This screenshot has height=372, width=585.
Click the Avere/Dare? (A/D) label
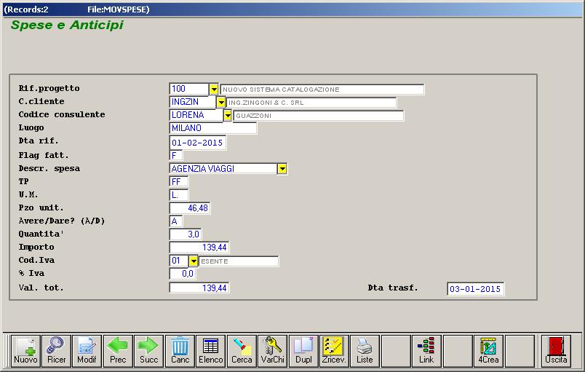(x=62, y=221)
